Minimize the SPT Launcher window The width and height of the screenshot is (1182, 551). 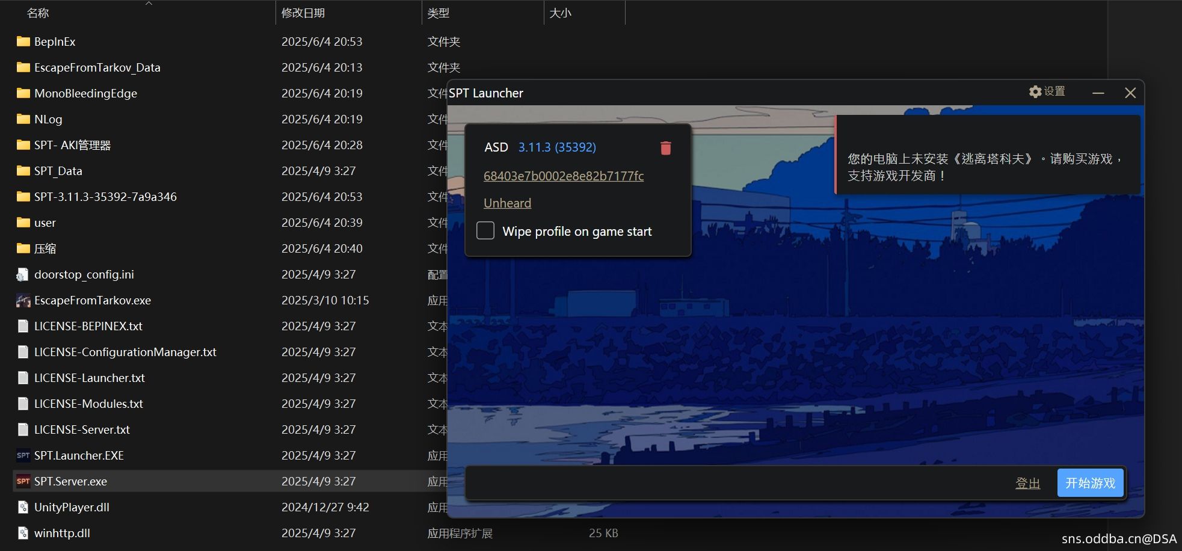point(1098,93)
